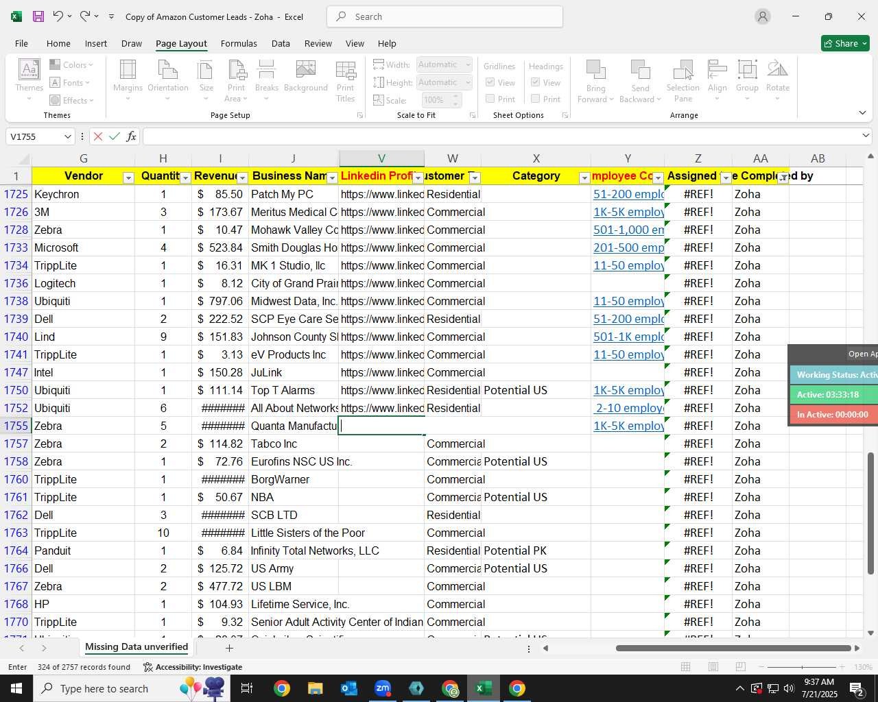Open the Print Area menu
The height and width of the screenshot is (702, 878).
[236, 80]
